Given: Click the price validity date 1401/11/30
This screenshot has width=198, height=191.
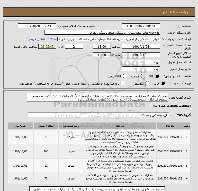Looking at the screenshot, I should pos(141,55).
